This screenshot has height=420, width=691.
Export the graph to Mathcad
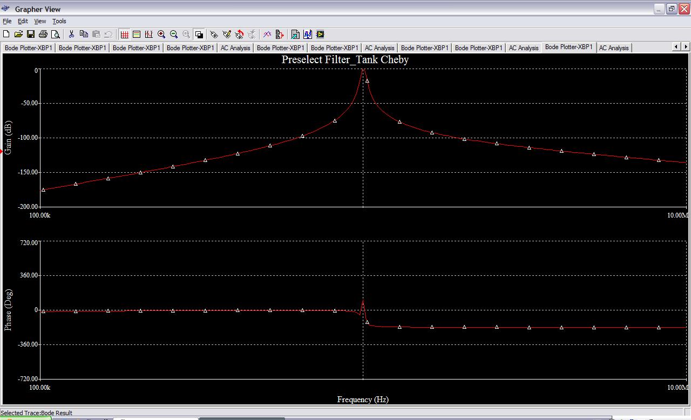pyautogui.click(x=308, y=34)
